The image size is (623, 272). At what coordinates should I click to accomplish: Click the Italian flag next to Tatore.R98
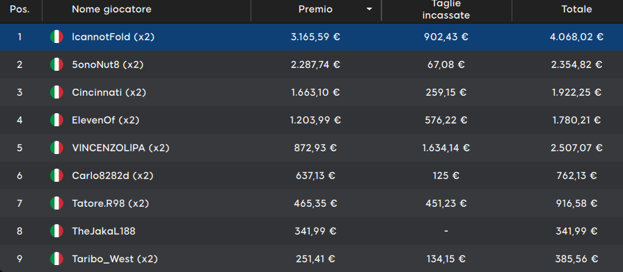click(56, 203)
